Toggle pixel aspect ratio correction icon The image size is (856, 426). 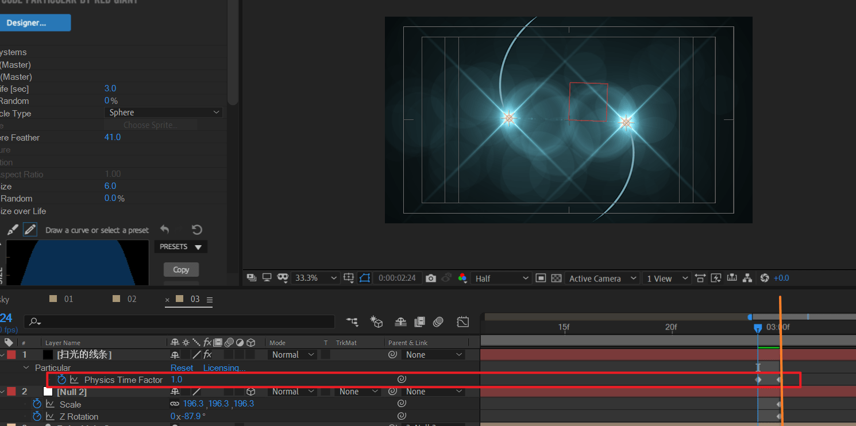coord(700,278)
